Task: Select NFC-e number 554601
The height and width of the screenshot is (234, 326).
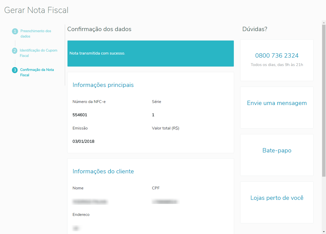Action: (80, 115)
